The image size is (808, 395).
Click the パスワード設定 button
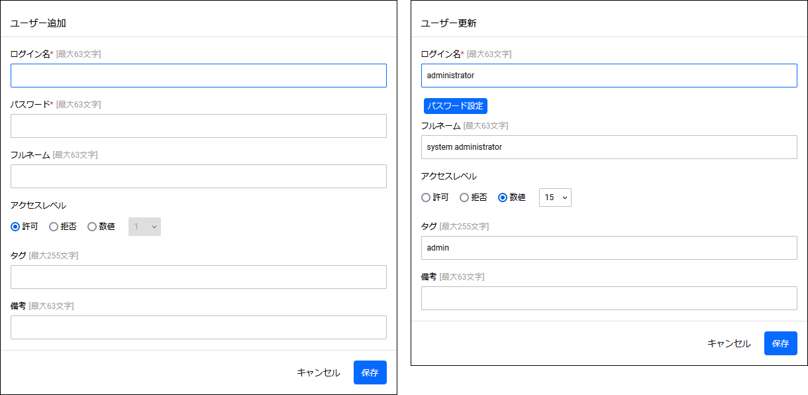coord(456,106)
